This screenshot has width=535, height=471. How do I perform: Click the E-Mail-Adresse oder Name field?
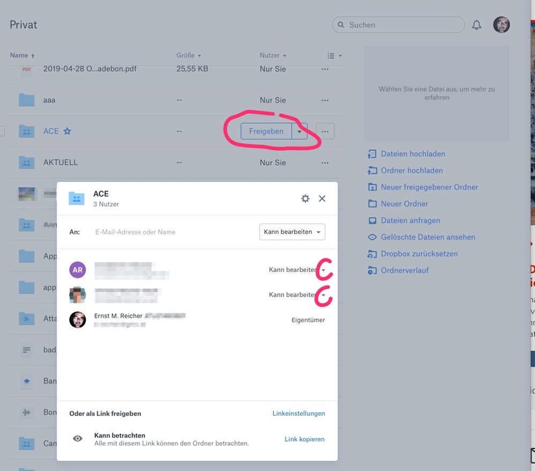click(172, 232)
